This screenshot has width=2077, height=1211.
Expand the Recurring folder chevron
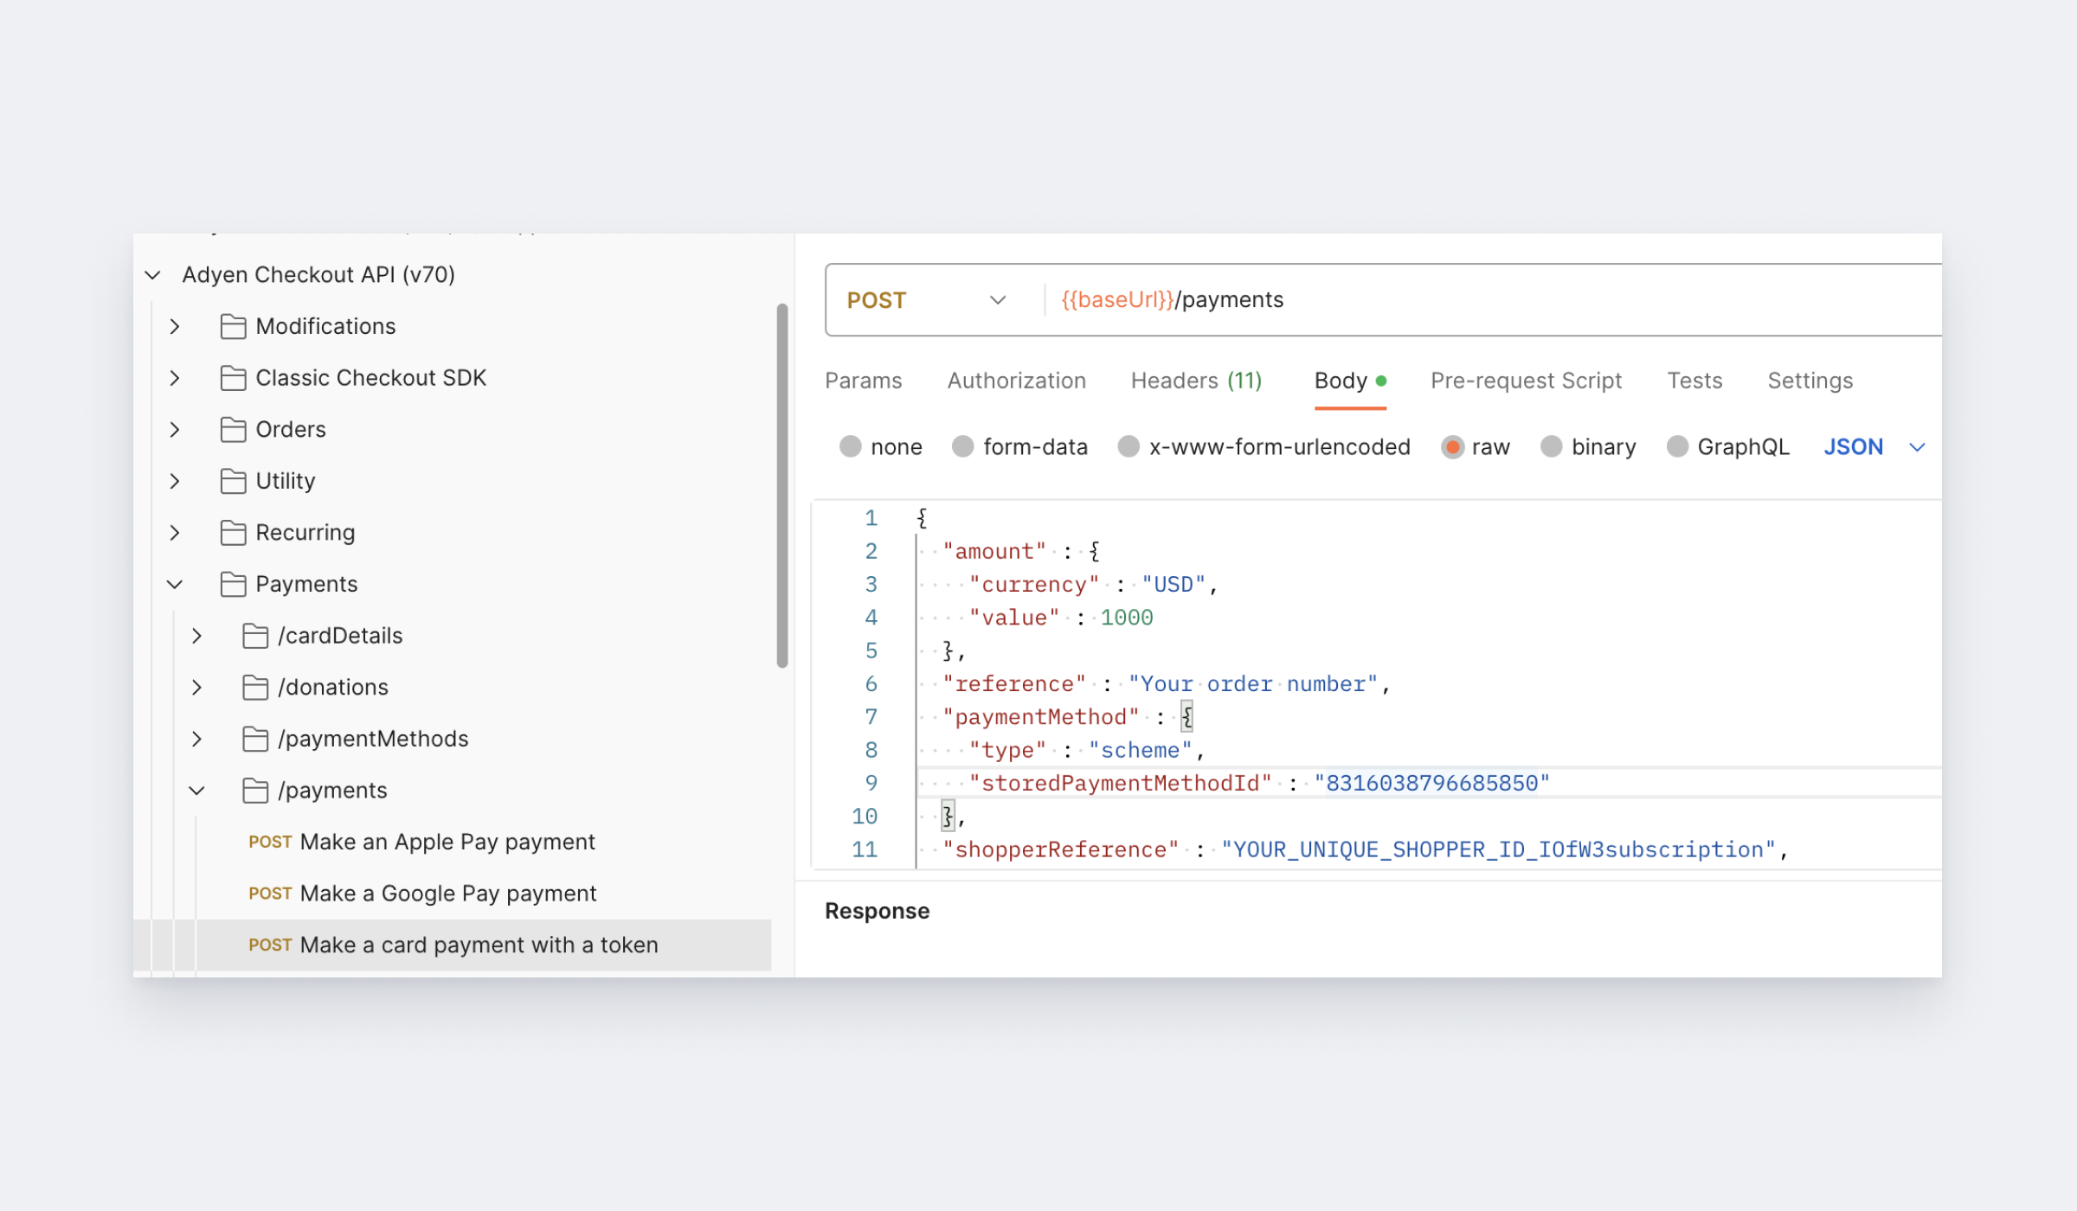(x=175, y=533)
